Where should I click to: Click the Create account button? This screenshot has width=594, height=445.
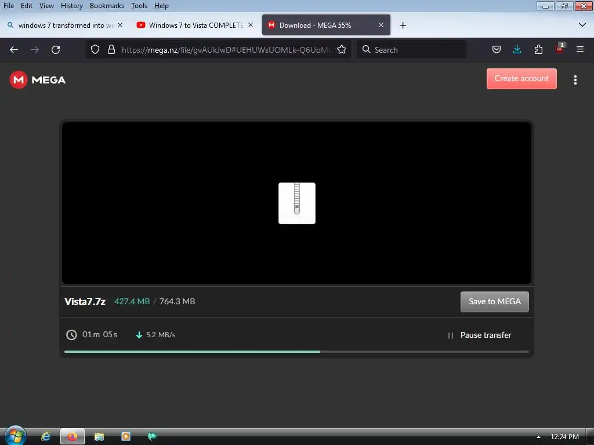point(521,79)
